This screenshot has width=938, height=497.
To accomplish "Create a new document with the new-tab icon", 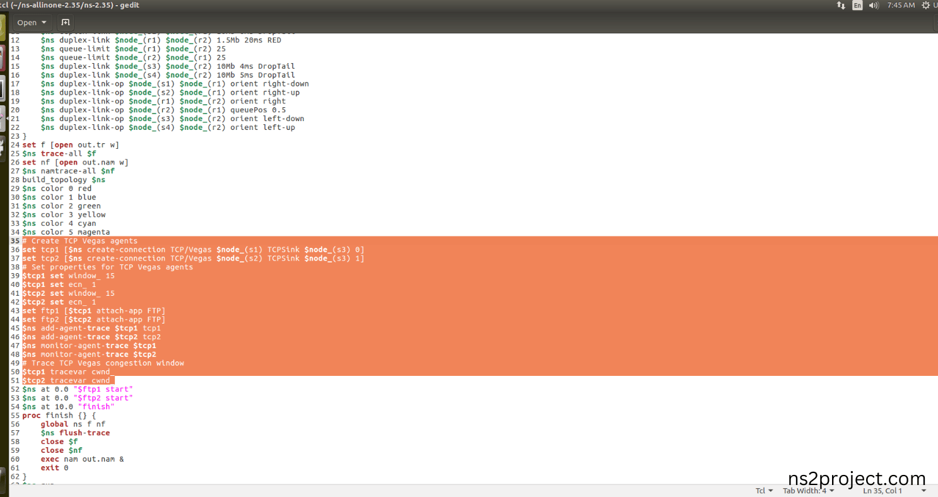I will pyautogui.click(x=65, y=22).
